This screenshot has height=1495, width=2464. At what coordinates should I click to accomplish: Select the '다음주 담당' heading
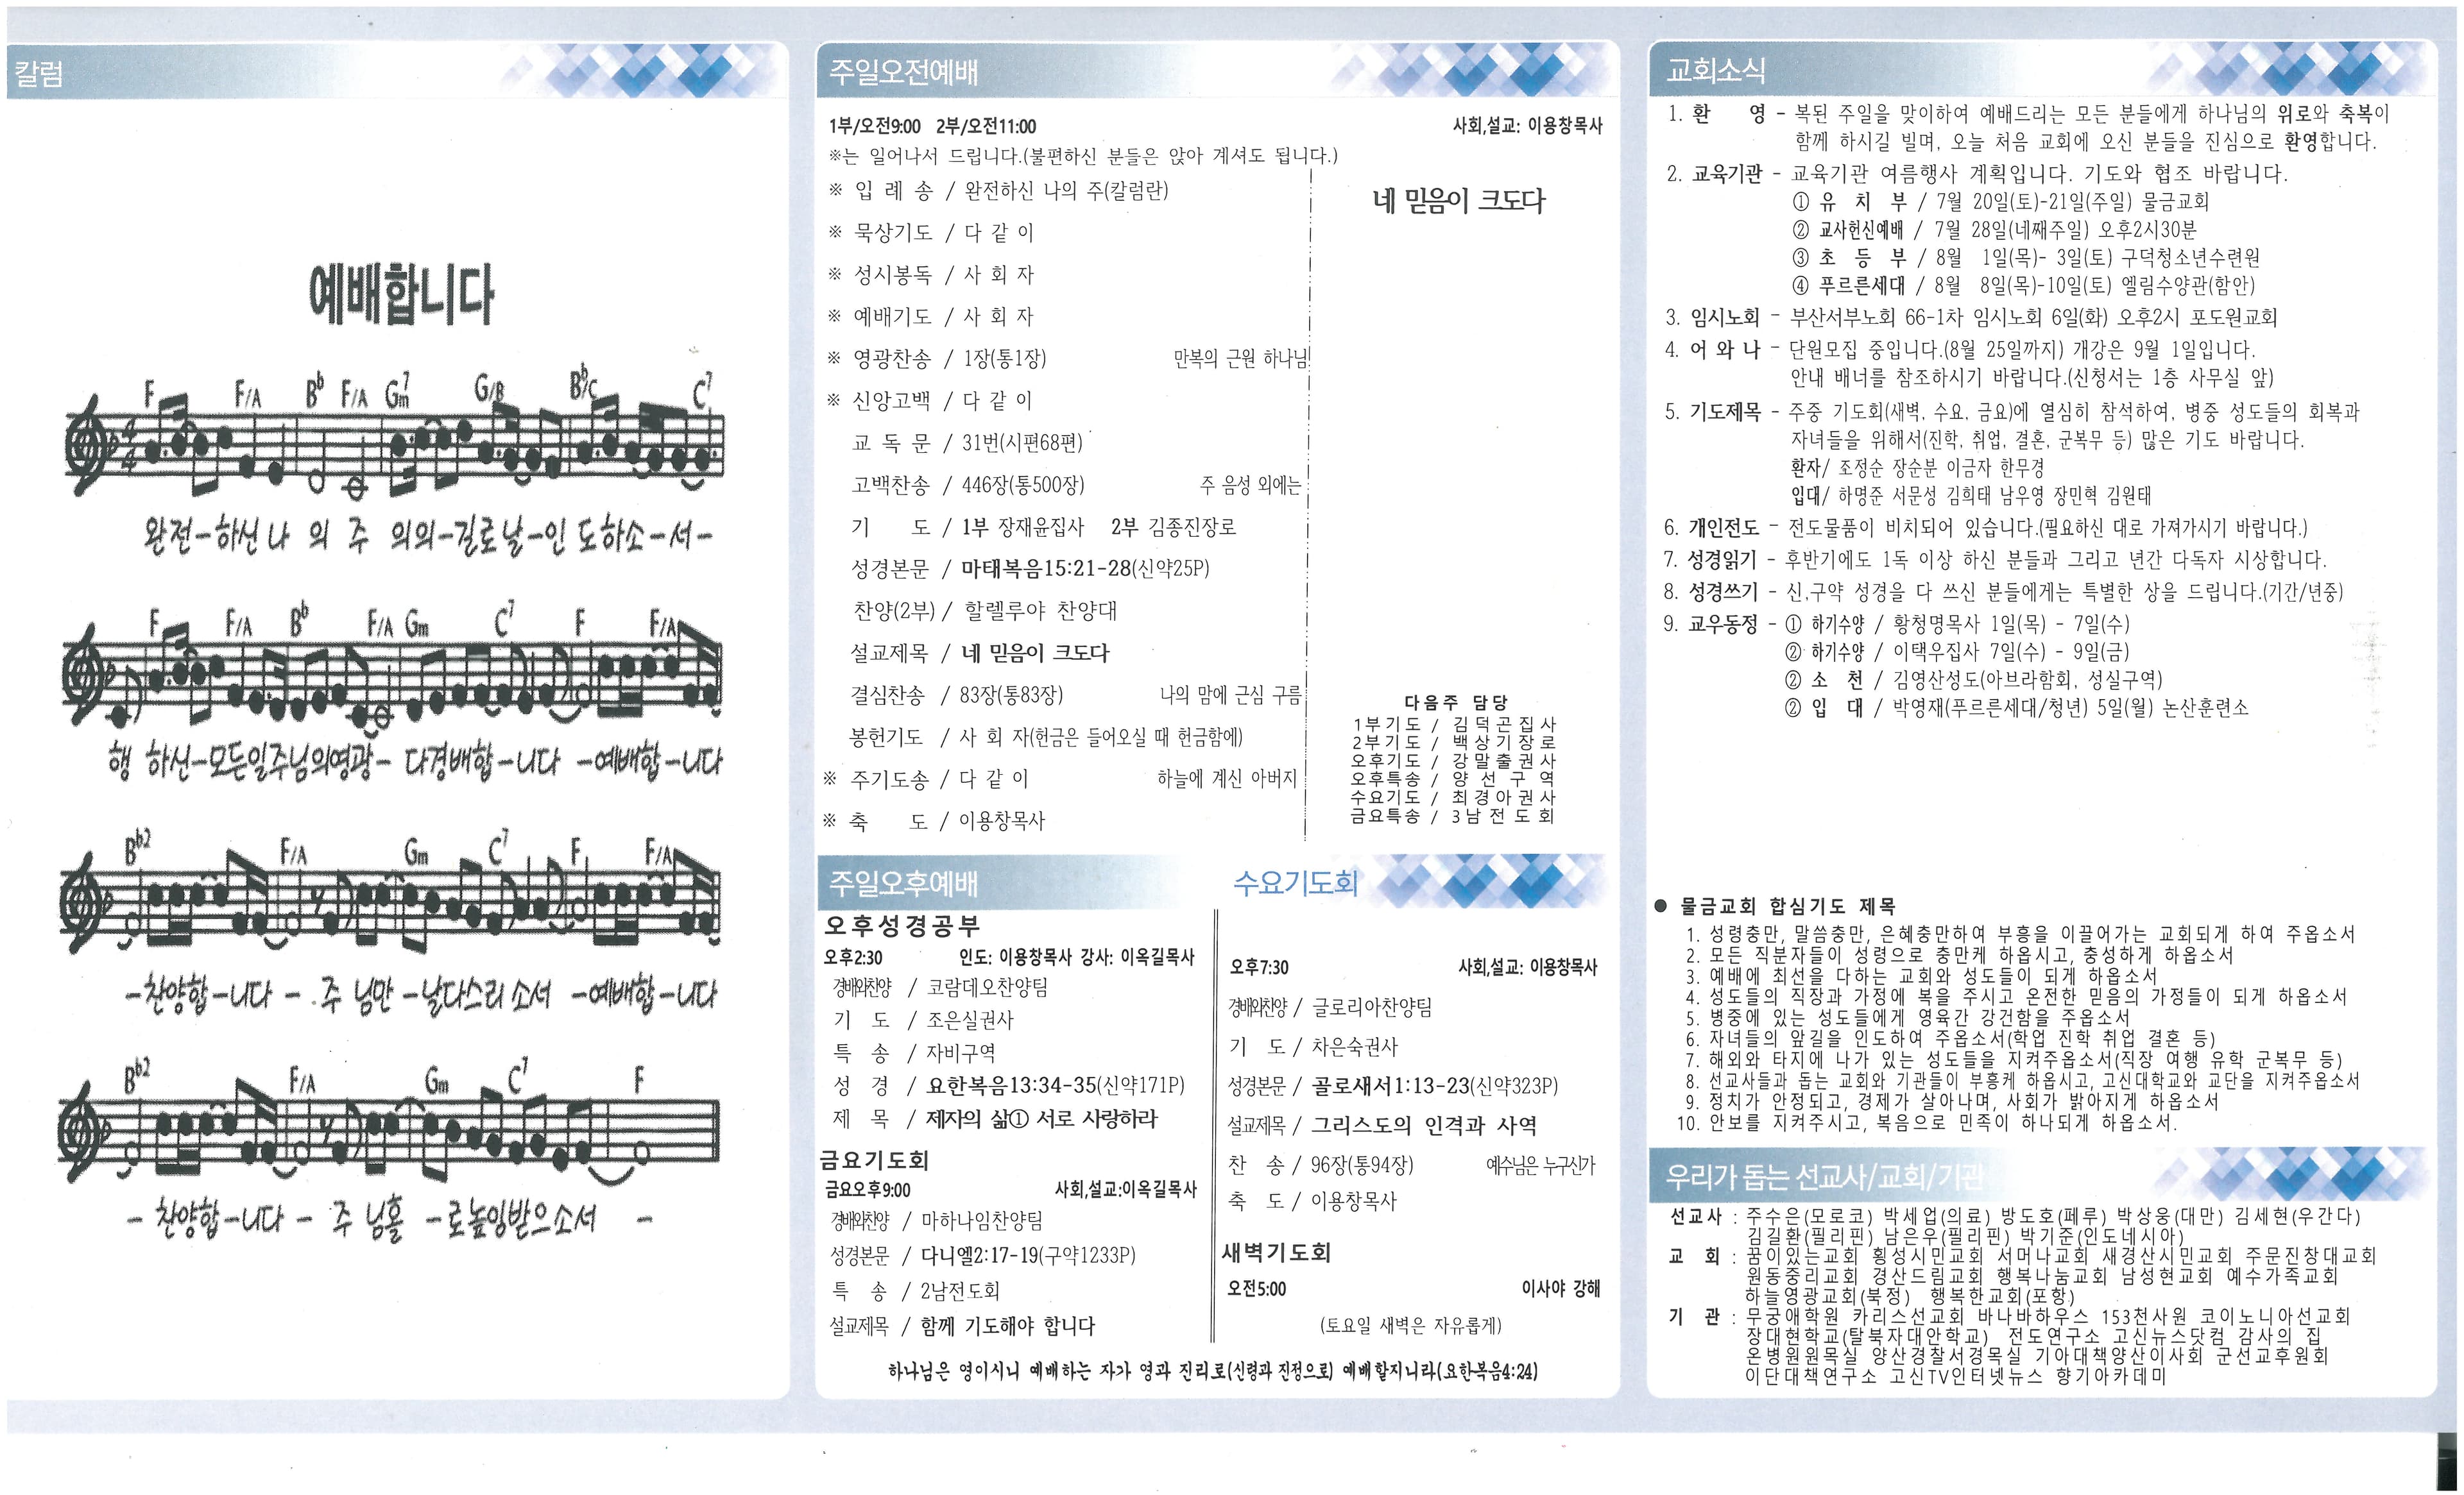(x=1456, y=702)
